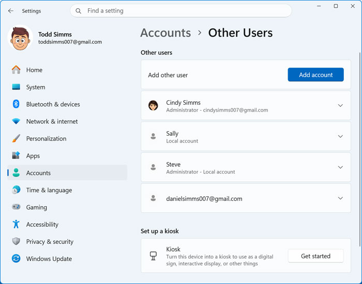The image size is (362, 284).
Task: Go to Gaming settings
Action: (x=37, y=207)
